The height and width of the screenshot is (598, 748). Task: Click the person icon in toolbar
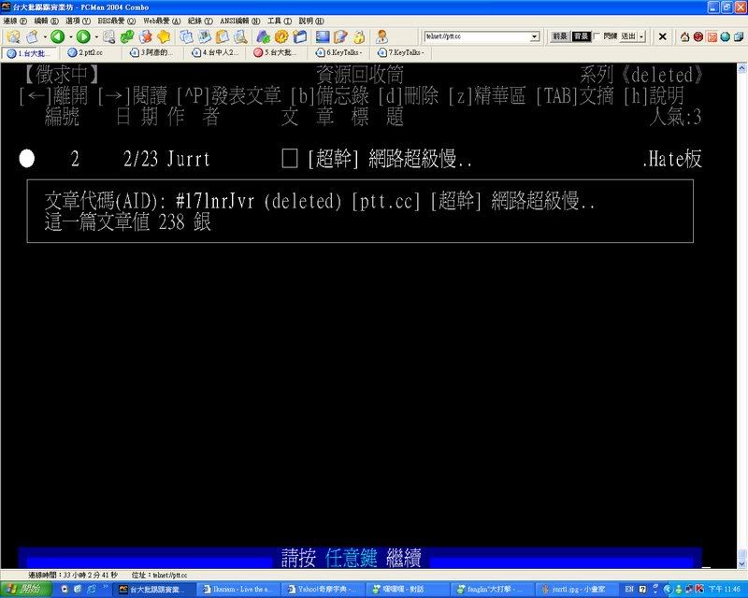[381, 36]
